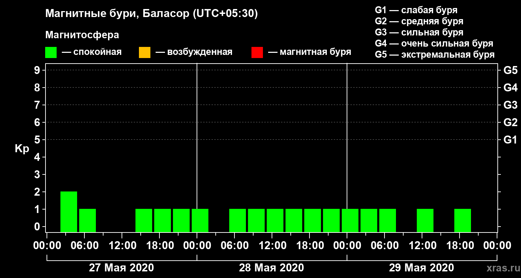This screenshot has width=521, height=278.
Task: Click the right-axis label G2
Action: pos(510,122)
